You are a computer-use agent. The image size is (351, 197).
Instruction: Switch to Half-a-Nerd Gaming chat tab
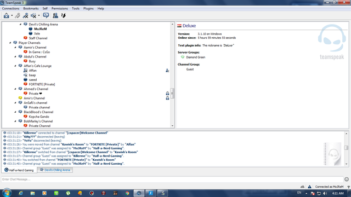(x=19, y=170)
